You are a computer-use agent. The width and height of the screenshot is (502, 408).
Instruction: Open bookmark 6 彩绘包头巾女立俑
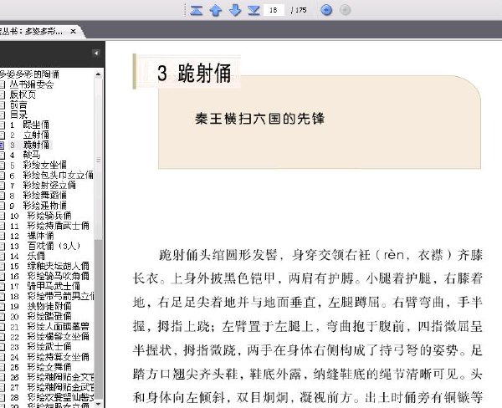52,176
